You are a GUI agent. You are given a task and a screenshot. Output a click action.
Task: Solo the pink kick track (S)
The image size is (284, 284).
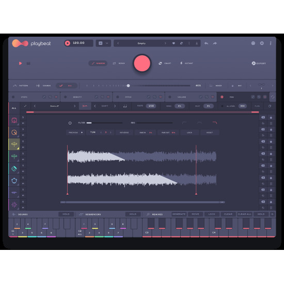point(23,117)
